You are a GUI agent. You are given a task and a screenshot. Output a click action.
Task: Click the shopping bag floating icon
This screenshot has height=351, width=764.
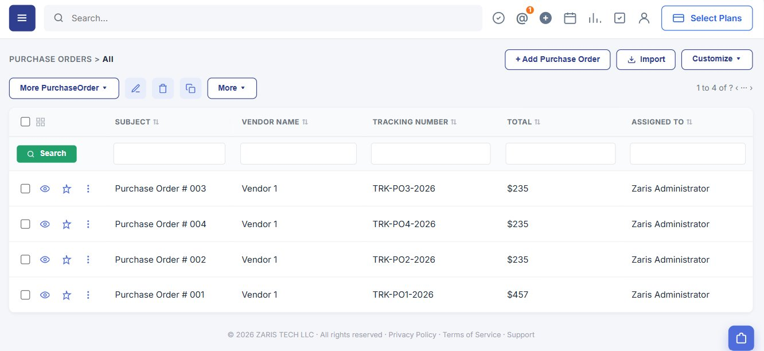tap(741, 338)
